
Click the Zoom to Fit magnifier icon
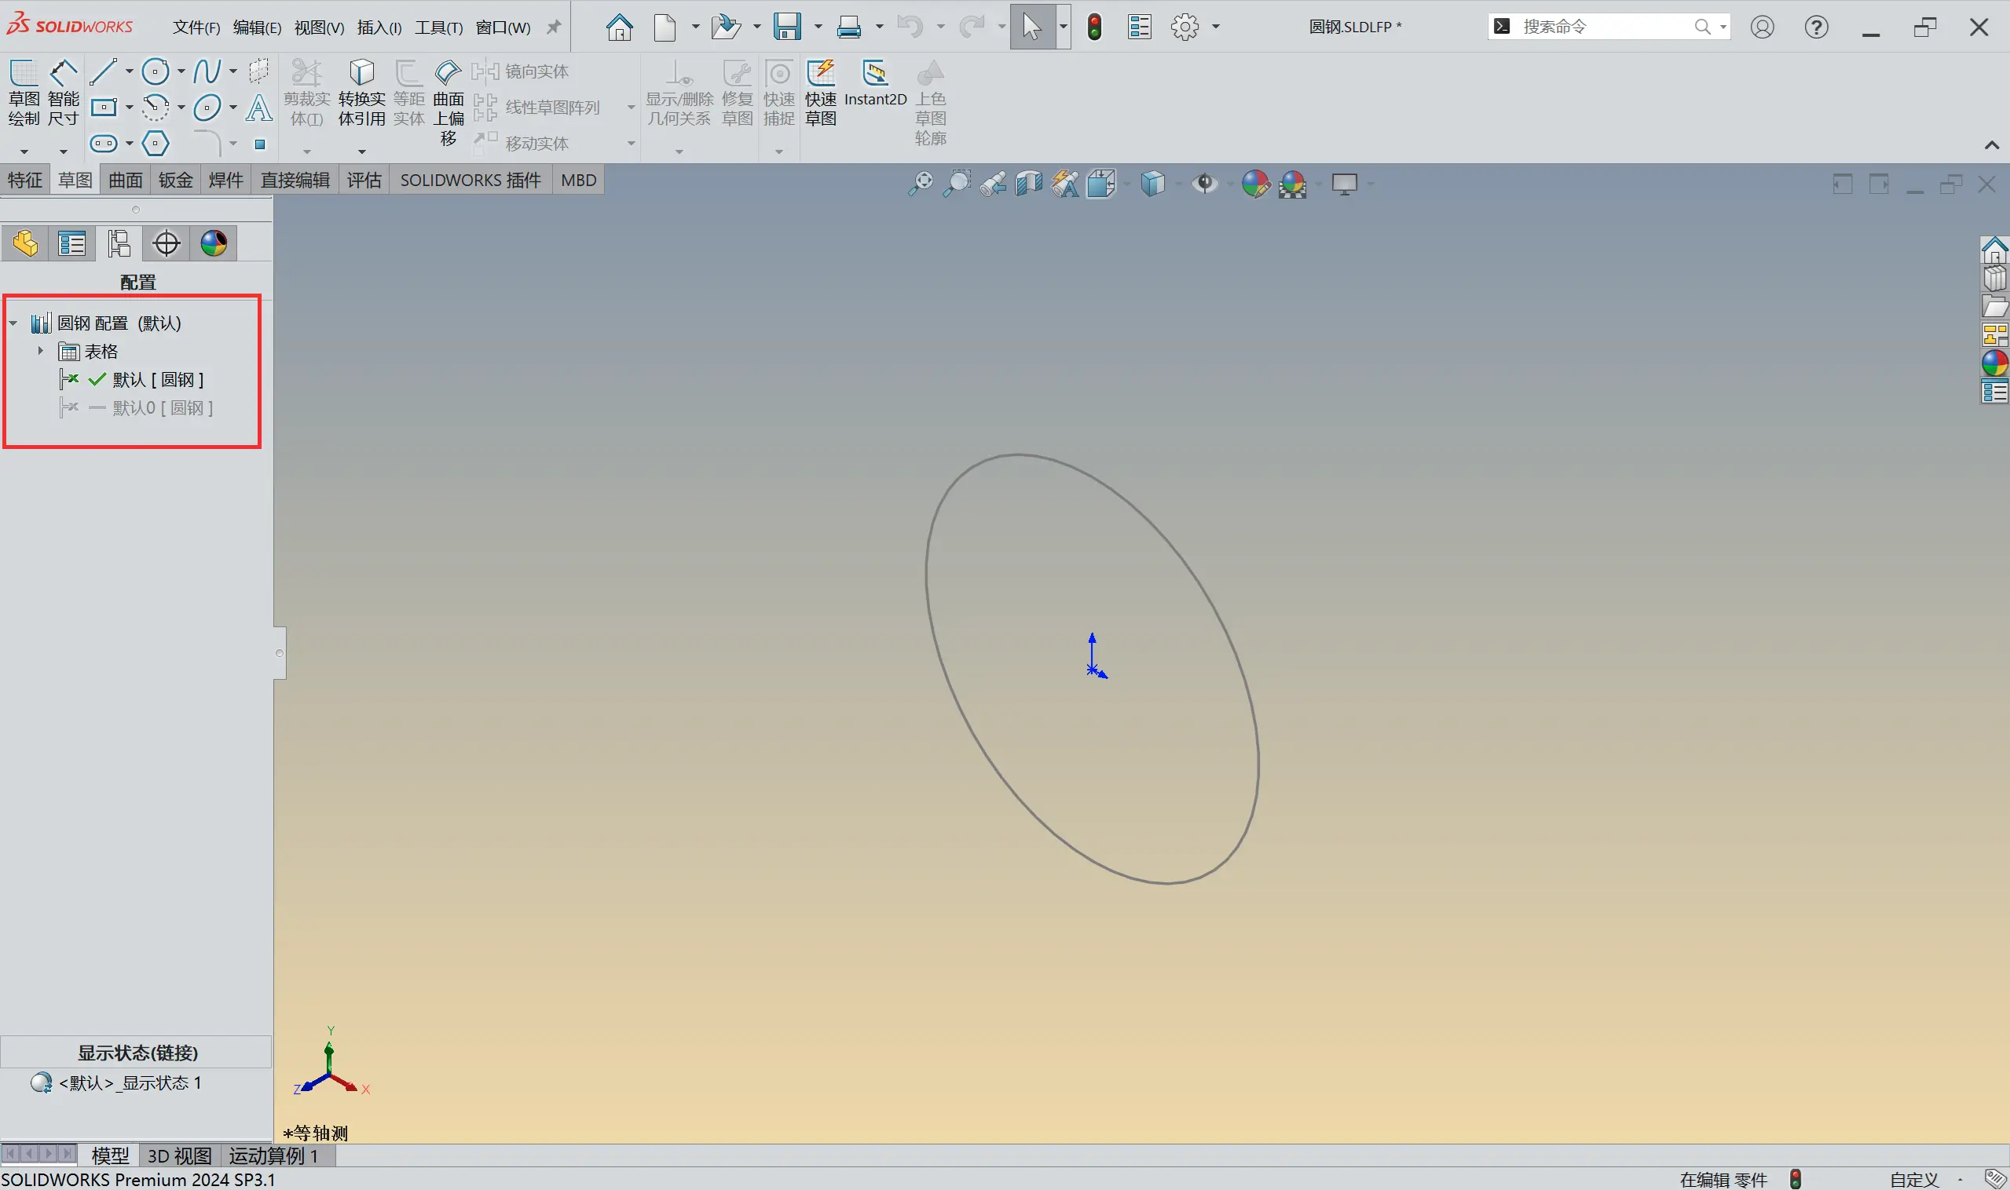point(921,184)
